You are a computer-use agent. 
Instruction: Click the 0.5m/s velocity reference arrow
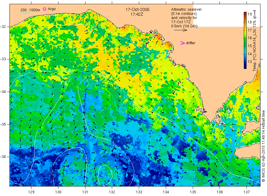point(180,30)
